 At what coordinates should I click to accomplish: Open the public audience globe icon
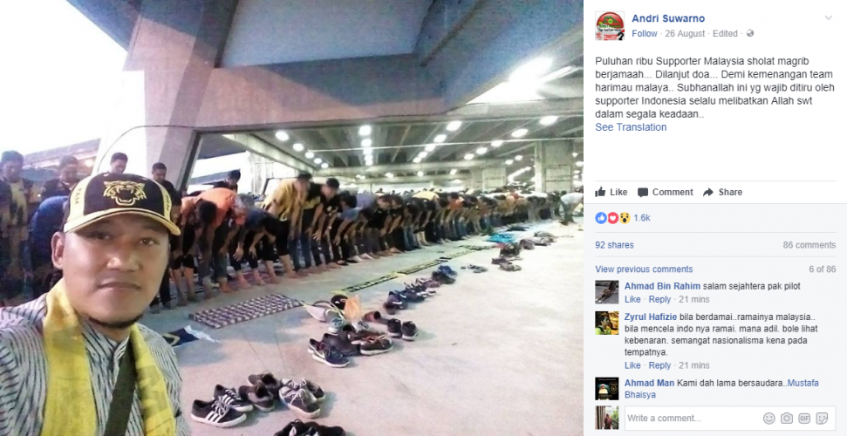click(750, 33)
